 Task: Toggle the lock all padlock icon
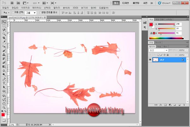pyautogui.click(x=168, y=55)
